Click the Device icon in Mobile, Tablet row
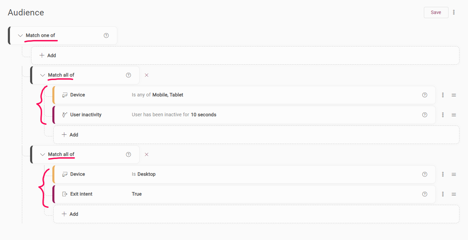 [x=65, y=95]
